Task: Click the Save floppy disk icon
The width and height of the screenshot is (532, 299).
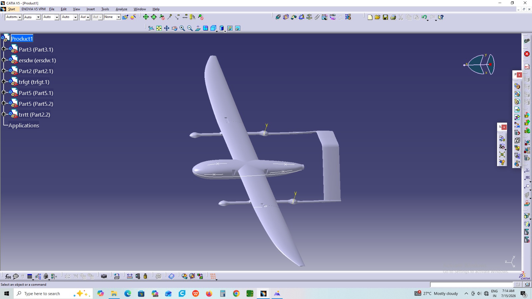Action: [385, 17]
